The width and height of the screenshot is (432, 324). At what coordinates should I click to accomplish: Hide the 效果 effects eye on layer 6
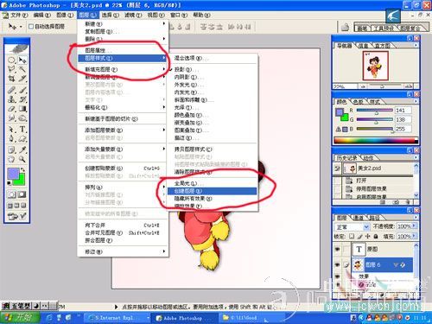pyautogui.click(x=337, y=276)
